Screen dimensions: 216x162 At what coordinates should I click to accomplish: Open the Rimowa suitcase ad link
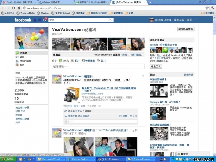click(x=165, y=102)
